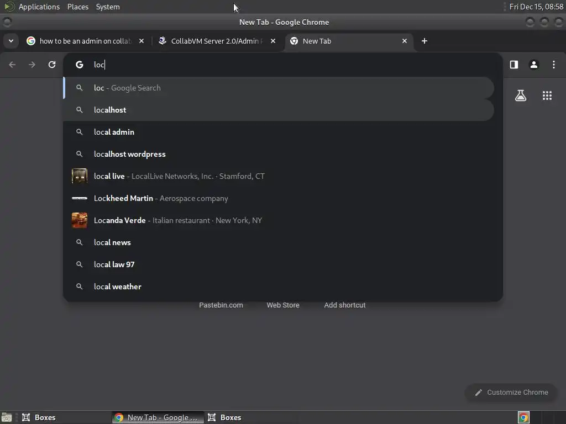Click the local live thumbnail image
The image size is (566, 424).
coord(80,176)
